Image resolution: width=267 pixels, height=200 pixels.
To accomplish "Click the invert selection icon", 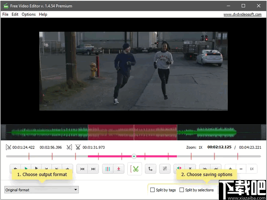I will tap(179, 168).
